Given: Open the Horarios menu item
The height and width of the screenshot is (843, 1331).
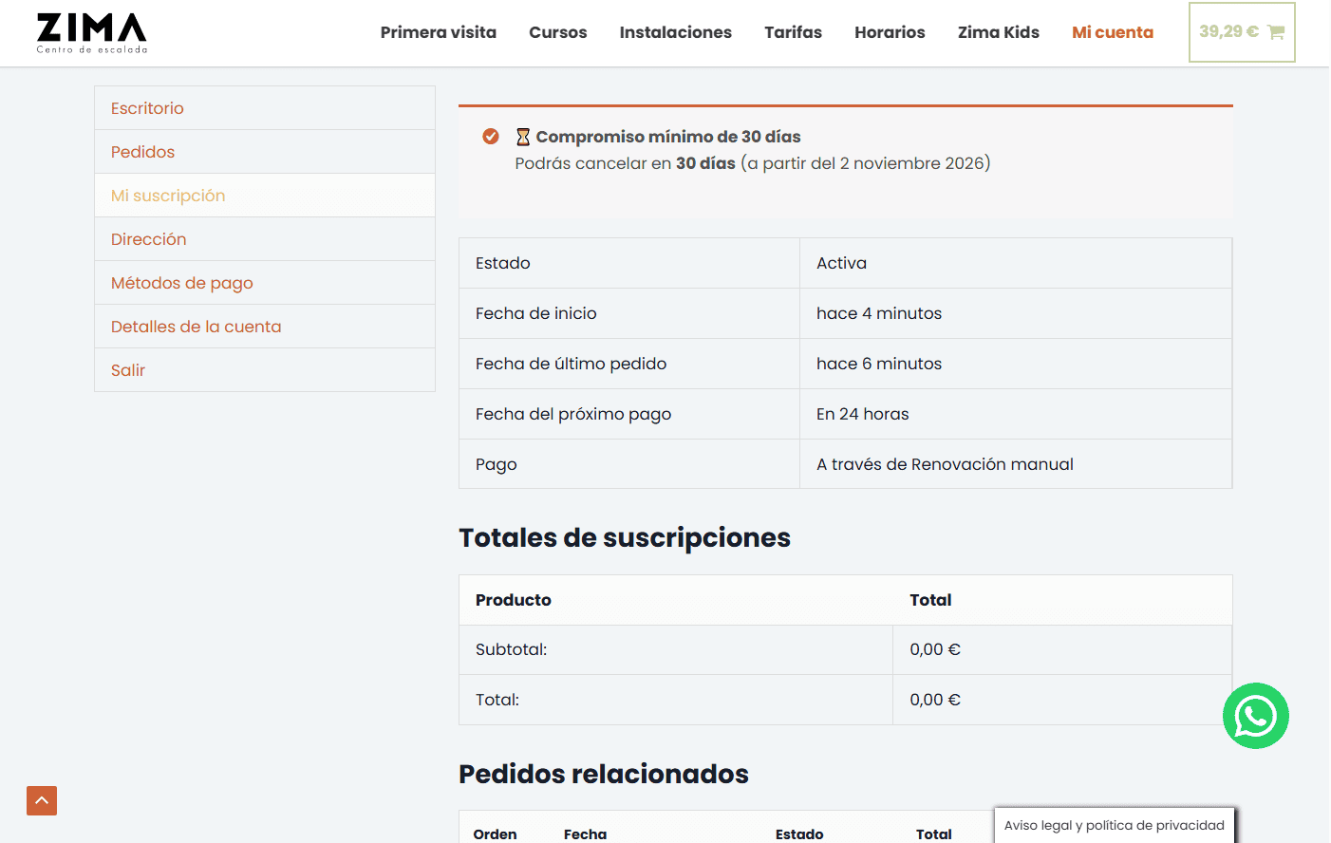Looking at the screenshot, I should point(890,32).
